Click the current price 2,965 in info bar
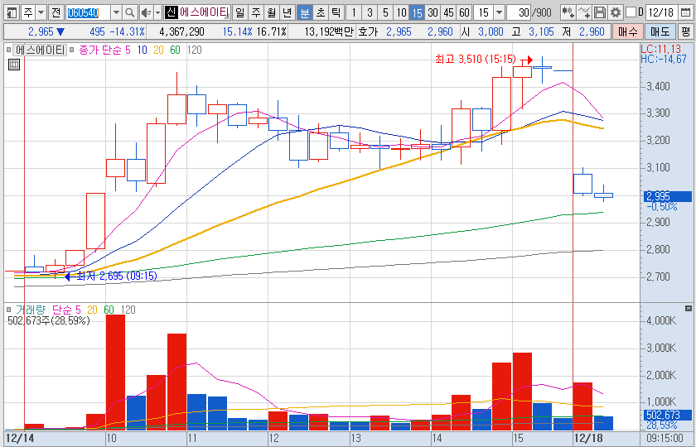This screenshot has width=696, height=447. pos(41,32)
